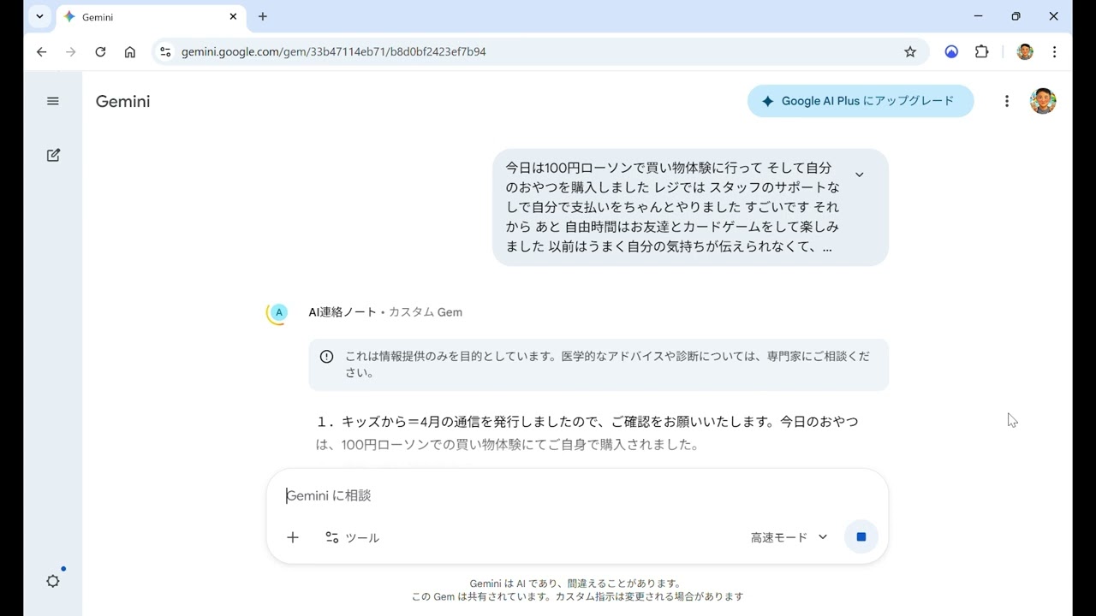Viewport: 1096px width, 616px height.
Task: Open the three-dot options next to upgrade
Action: [x=1007, y=101]
